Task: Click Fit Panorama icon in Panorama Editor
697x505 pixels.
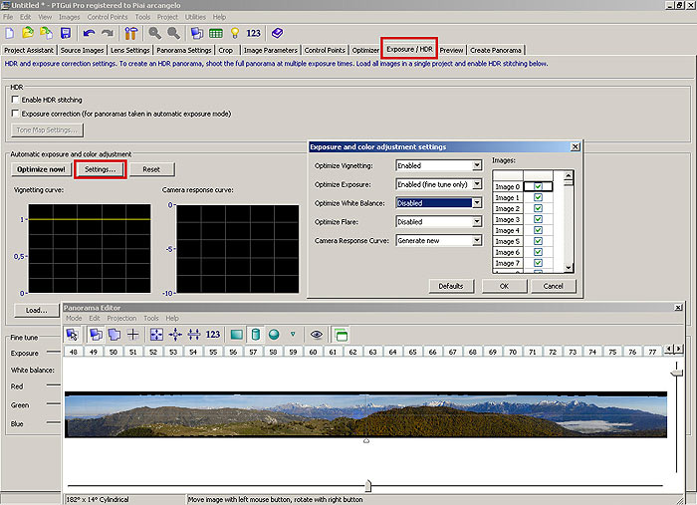Action: click(x=156, y=335)
